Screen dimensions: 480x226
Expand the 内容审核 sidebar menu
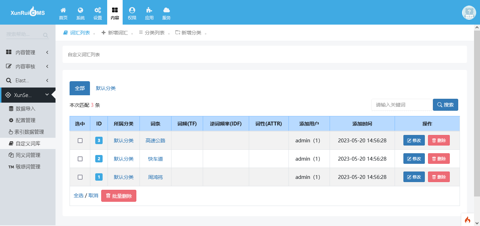[28, 66]
